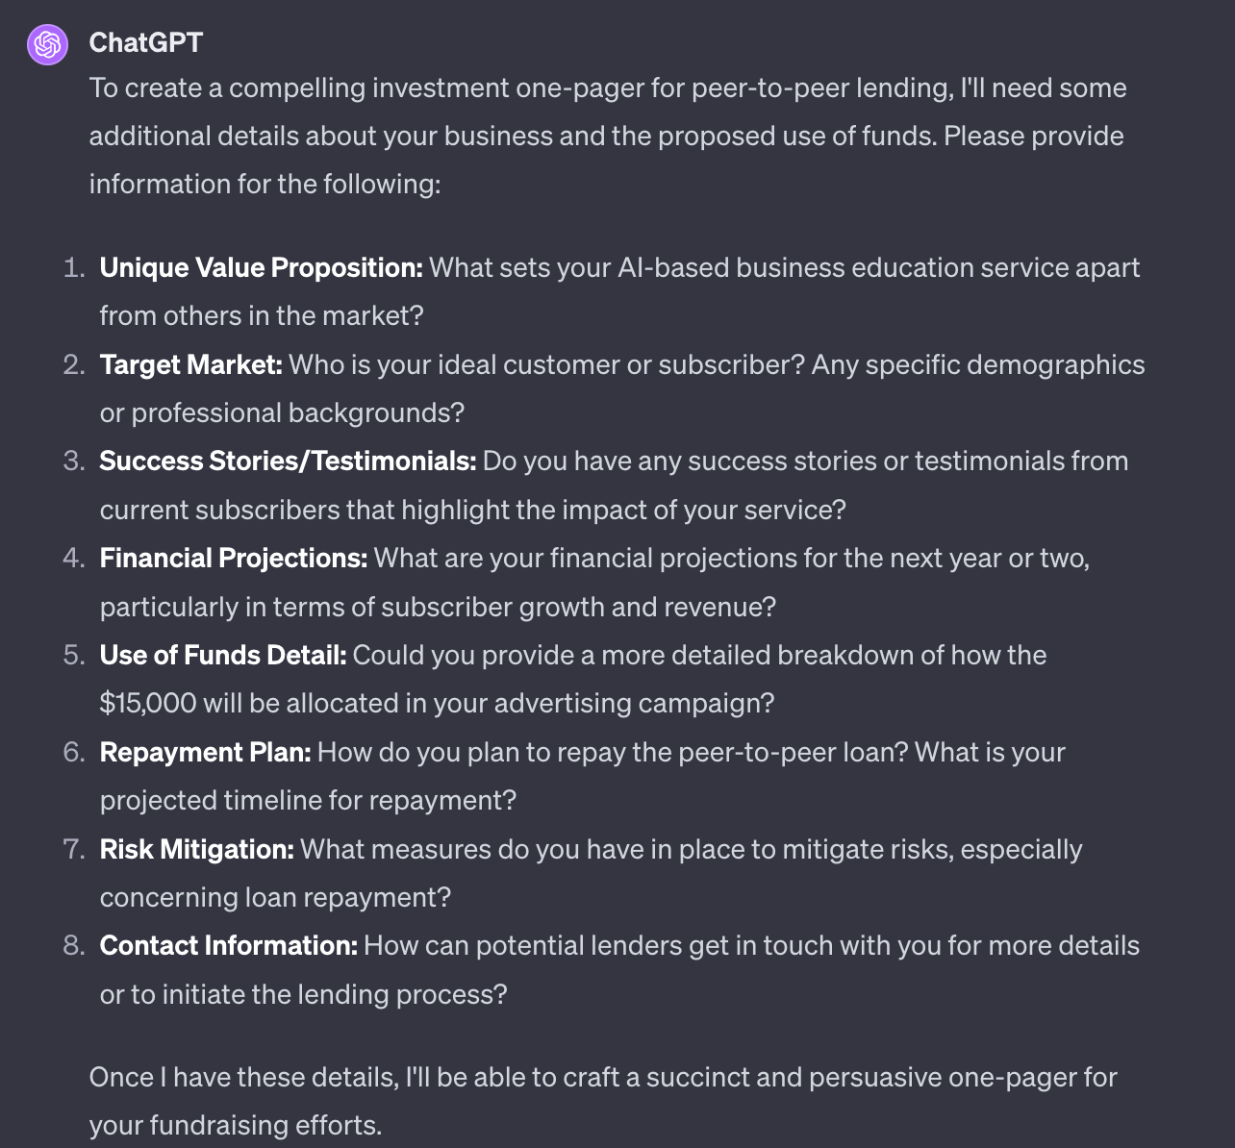Click the ChatGPT purple logo avatar
This screenshot has width=1235, height=1148.
[x=47, y=44]
